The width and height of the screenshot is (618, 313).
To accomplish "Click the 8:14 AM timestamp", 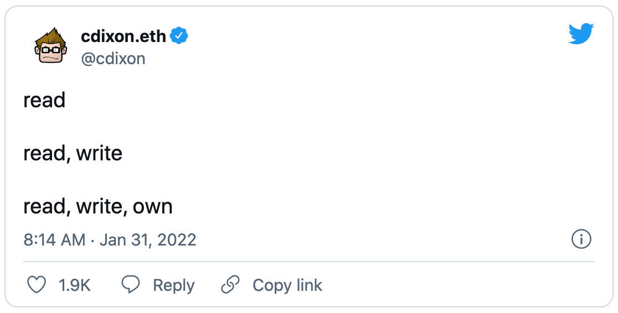I will [x=54, y=240].
